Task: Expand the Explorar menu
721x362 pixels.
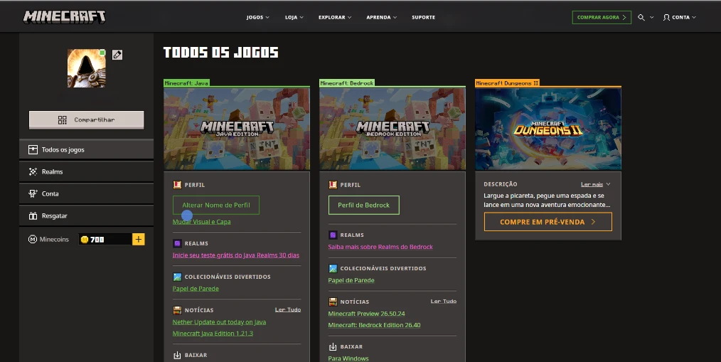Action: [x=335, y=18]
